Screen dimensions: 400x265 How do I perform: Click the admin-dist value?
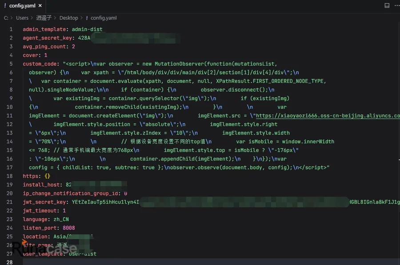click(x=87, y=29)
